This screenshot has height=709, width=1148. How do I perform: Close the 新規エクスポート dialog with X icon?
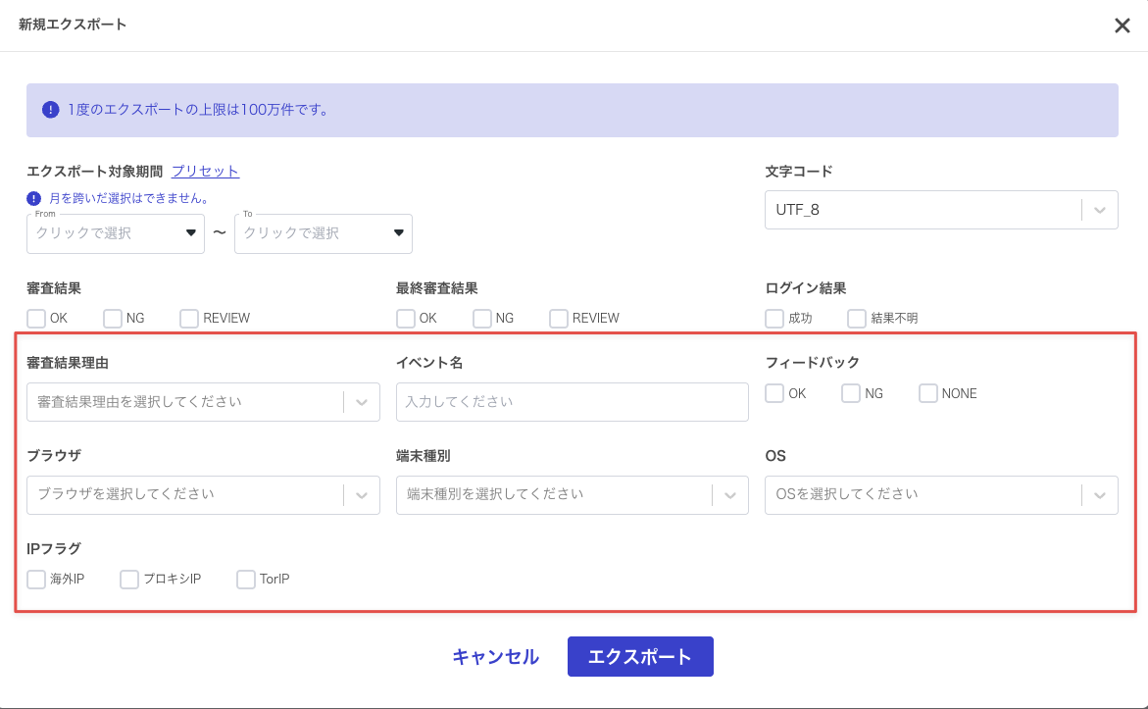[1123, 25]
